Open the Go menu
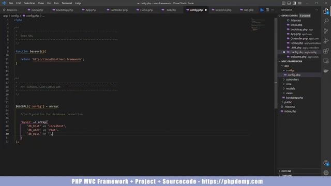 (49, 3)
